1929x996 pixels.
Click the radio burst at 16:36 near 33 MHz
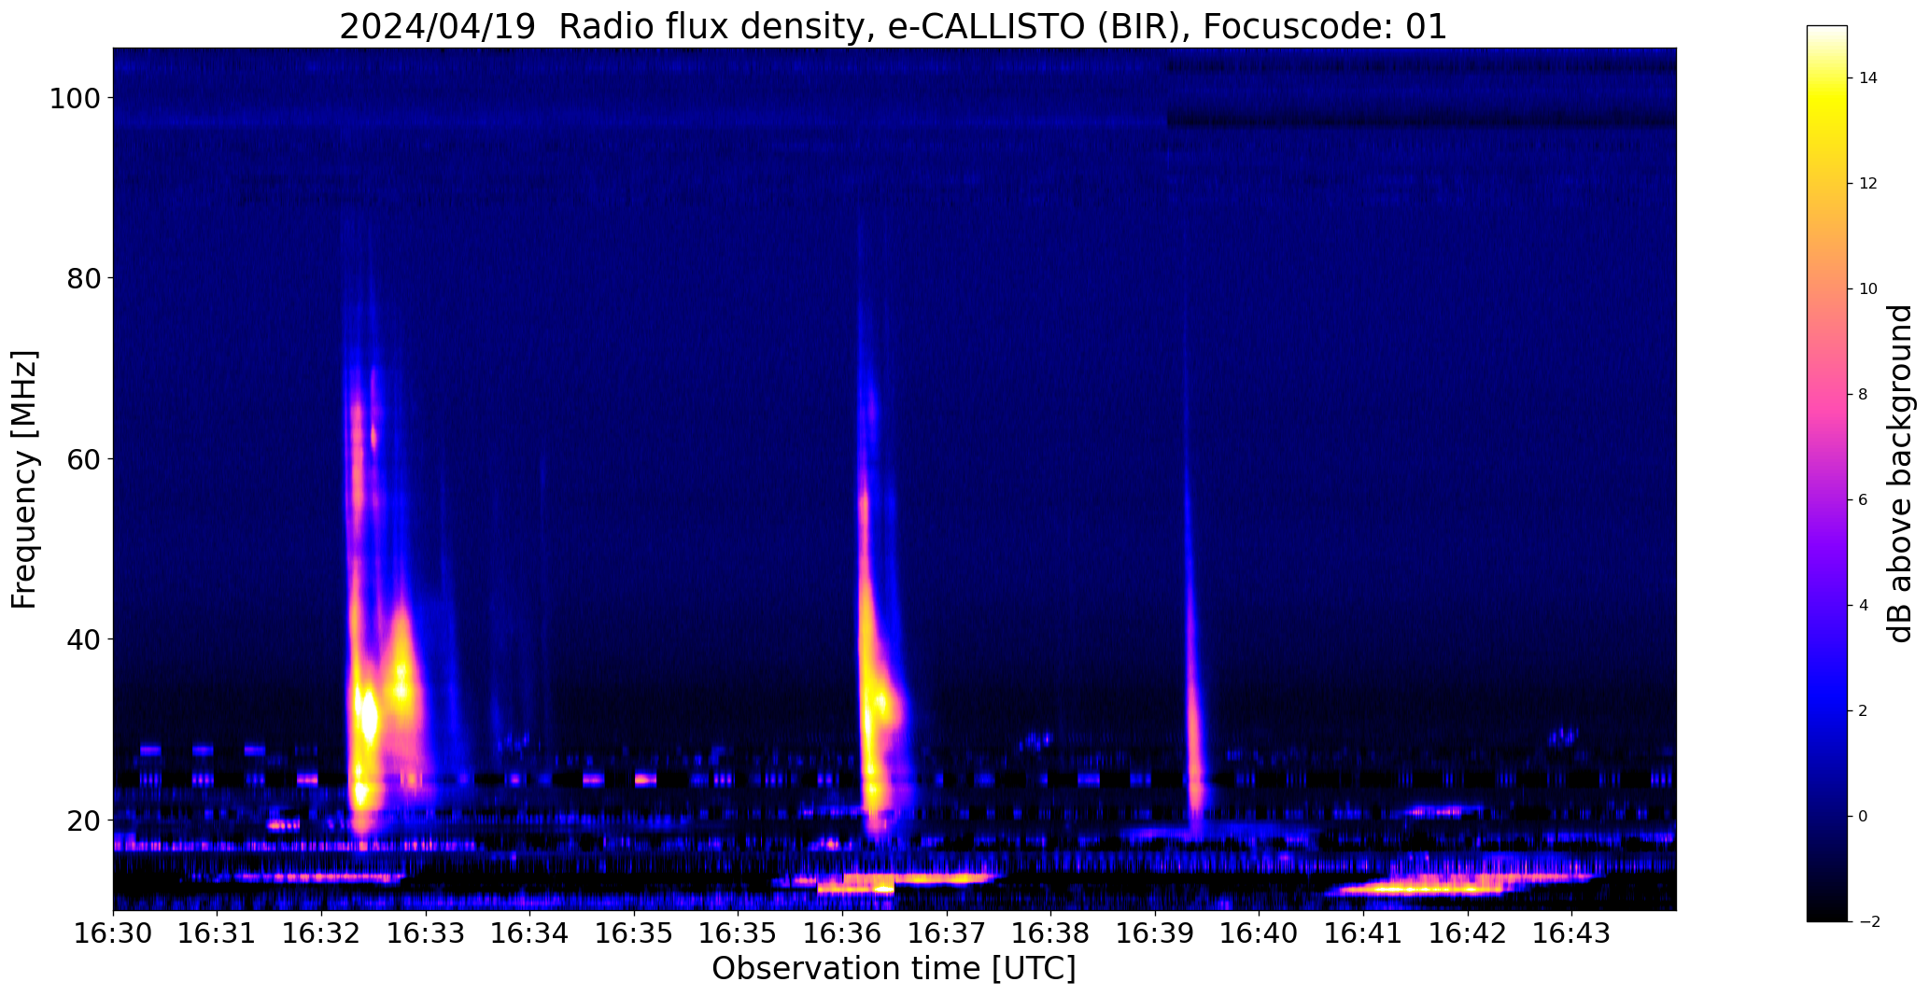pyautogui.click(x=881, y=702)
